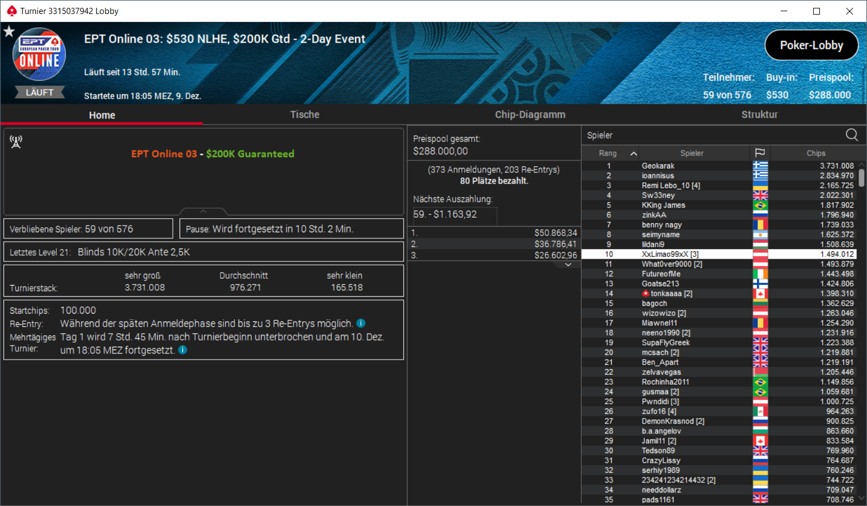This screenshot has width=867, height=506.
Task: Open the player search magnifier
Action: point(851,135)
